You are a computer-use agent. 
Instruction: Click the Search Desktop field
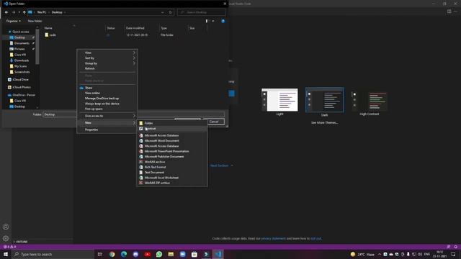(202, 12)
